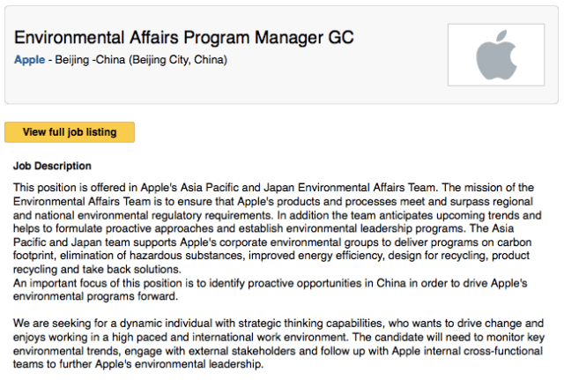Click the Environmental Affairs Program Manager GC title

tap(184, 37)
